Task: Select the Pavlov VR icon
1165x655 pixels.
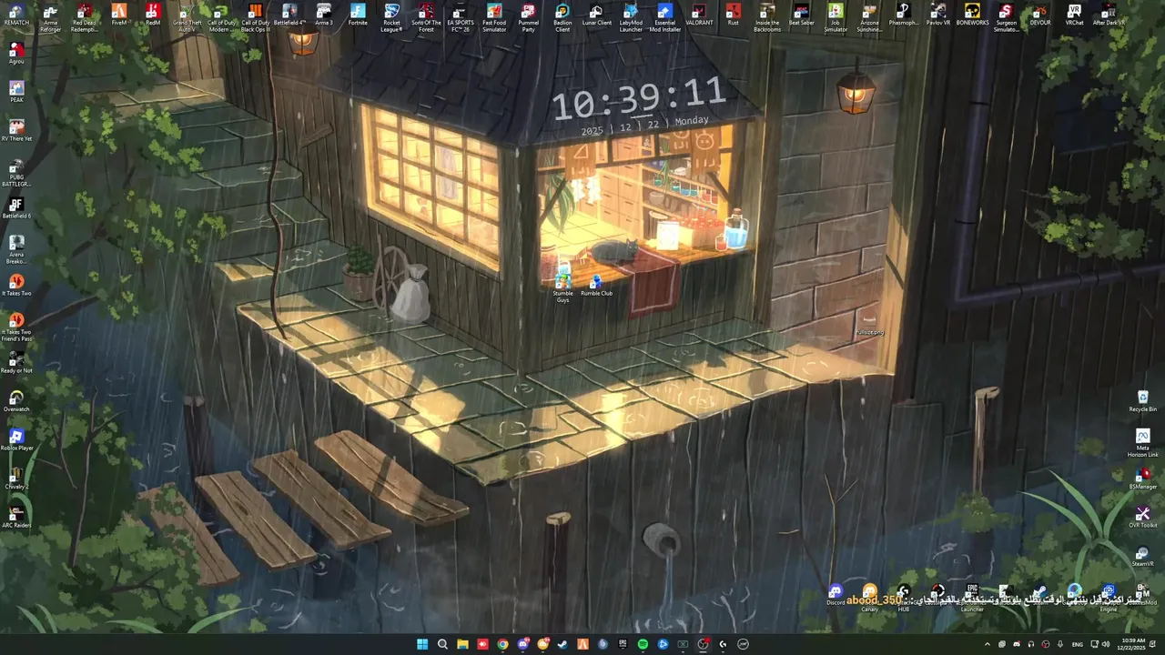Action: pyautogui.click(x=938, y=15)
